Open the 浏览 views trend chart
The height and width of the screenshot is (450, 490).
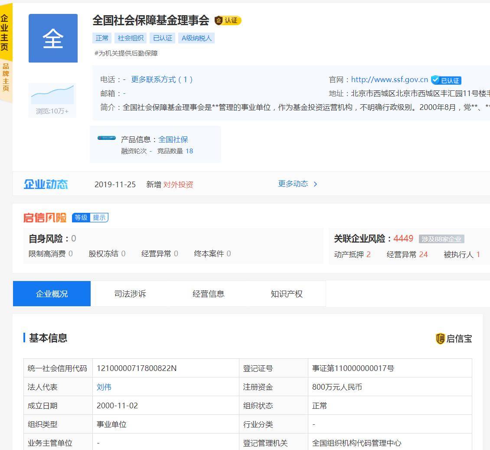pos(52,95)
